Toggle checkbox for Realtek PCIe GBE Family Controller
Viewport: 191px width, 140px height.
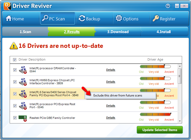click(15, 118)
